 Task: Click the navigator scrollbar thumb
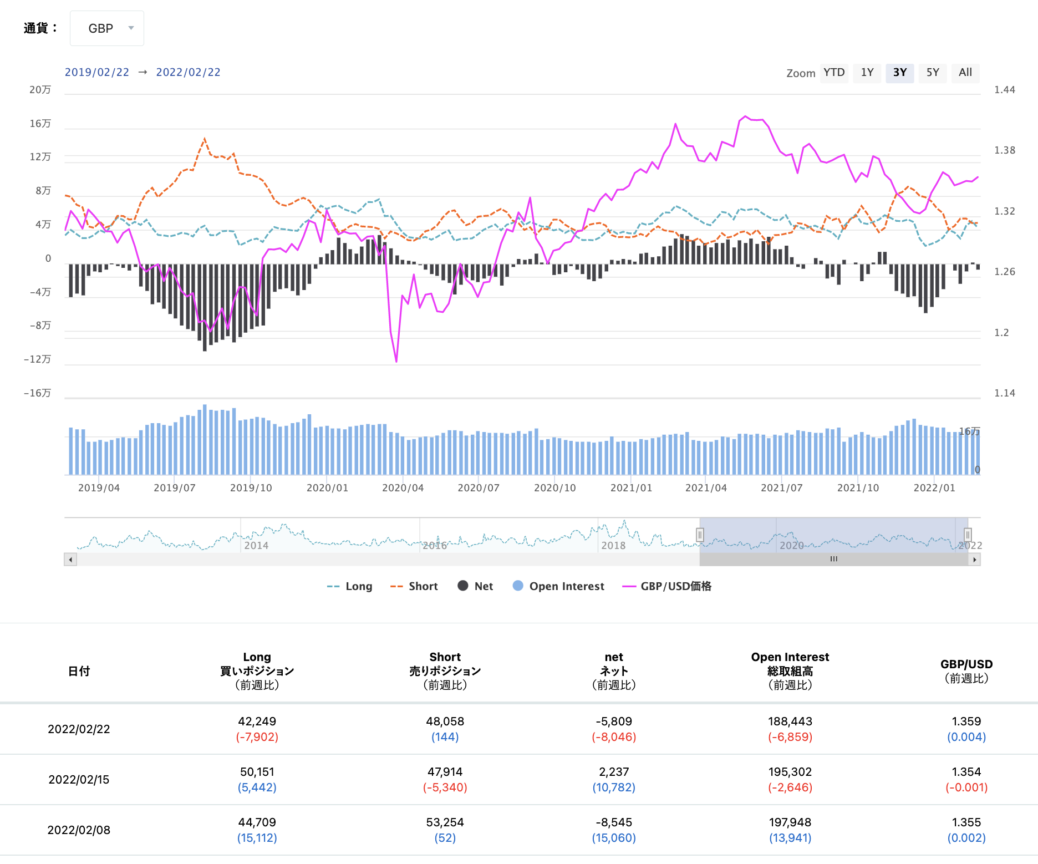click(x=834, y=560)
